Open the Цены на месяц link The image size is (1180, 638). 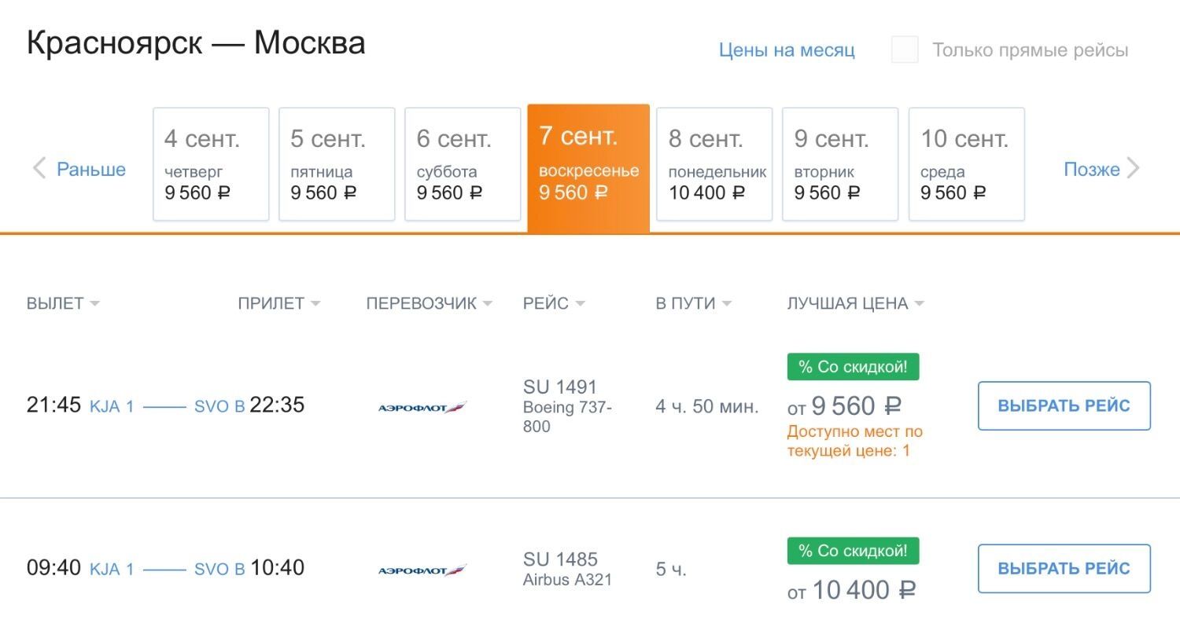pyautogui.click(x=787, y=50)
